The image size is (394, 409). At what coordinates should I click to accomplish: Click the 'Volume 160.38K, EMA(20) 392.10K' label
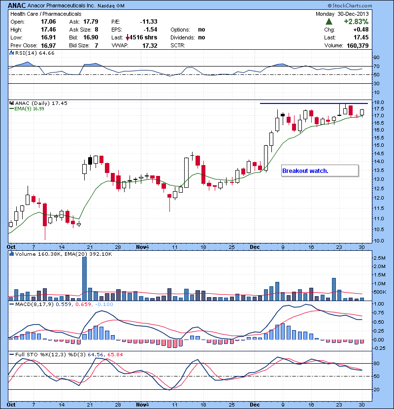64,254
